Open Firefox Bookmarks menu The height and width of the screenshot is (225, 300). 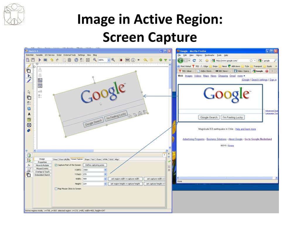[x=209, y=55]
